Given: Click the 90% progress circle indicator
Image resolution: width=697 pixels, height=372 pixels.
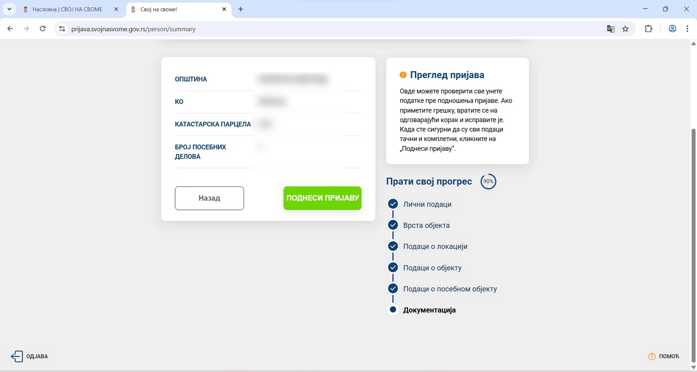Looking at the screenshot, I should [x=488, y=181].
